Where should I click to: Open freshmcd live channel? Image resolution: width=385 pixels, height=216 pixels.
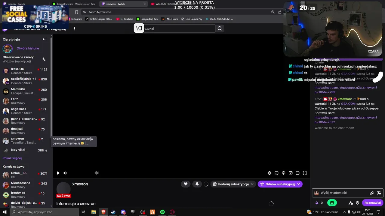(x=26, y=195)
